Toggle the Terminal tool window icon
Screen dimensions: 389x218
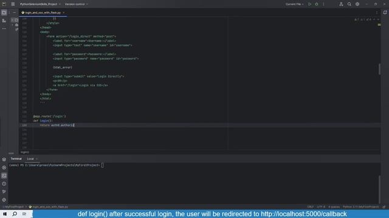4,176
